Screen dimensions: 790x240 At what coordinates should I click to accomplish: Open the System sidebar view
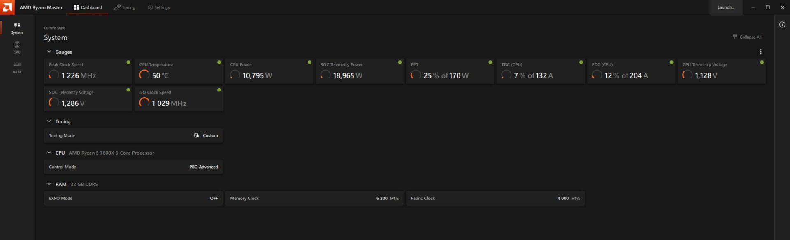[17, 28]
